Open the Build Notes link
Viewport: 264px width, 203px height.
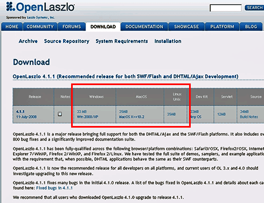coord(249,117)
